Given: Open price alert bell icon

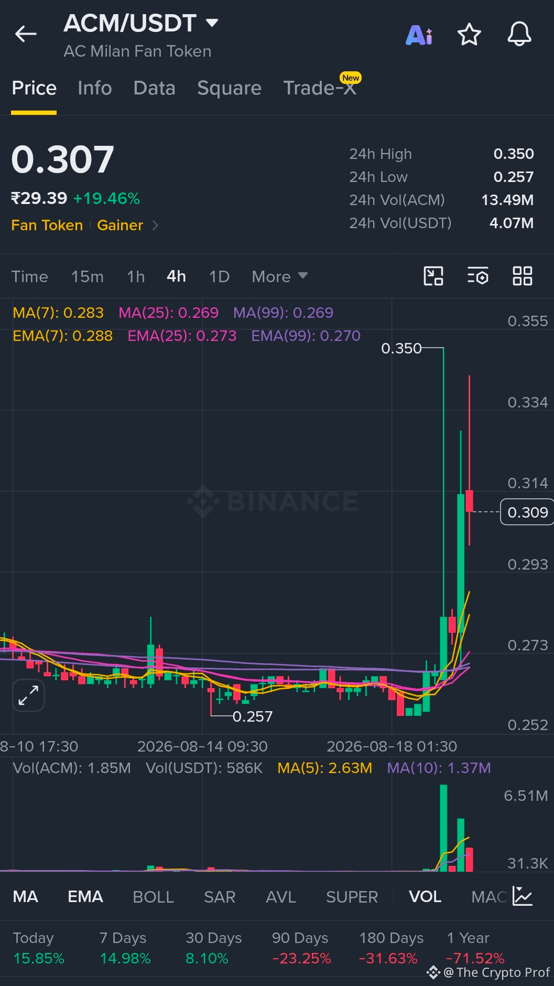Looking at the screenshot, I should (x=519, y=35).
